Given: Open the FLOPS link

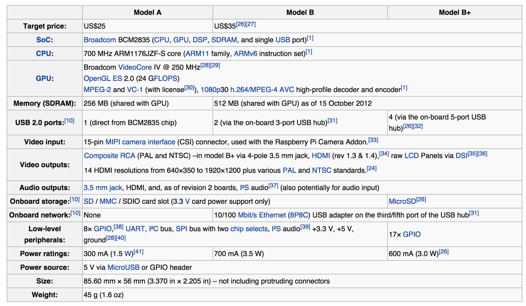Looking at the screenshot, I should tap(165, 78).
